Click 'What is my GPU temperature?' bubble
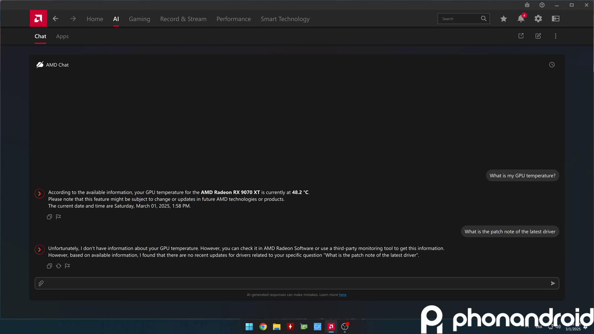 click(x=522, y=176)
